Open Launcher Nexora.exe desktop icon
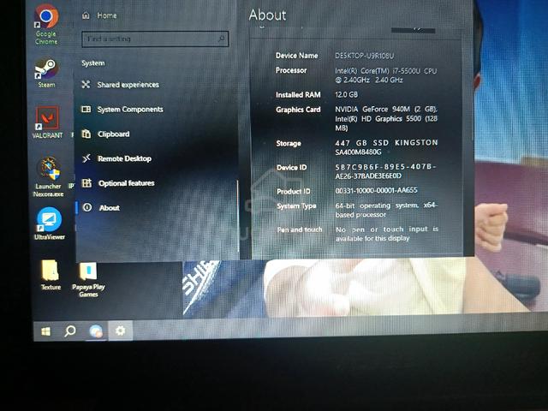This screenshot has height=411, width=548. click(48, 177)
